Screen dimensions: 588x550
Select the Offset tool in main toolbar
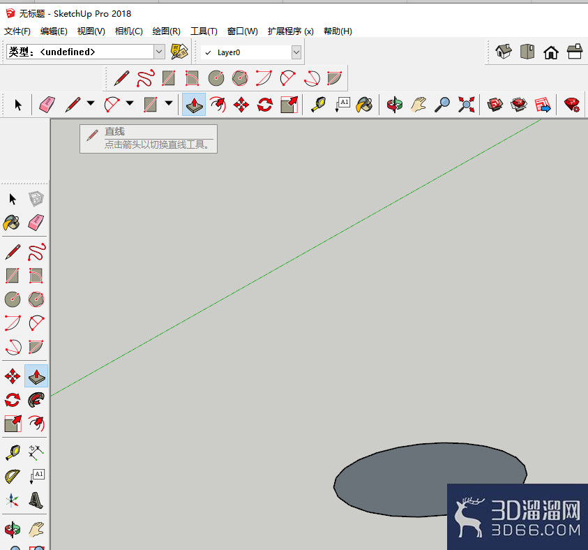point(218,105)
